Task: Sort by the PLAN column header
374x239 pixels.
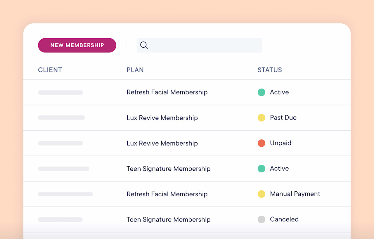Action: pyautogui.click(x=135, y=70)
